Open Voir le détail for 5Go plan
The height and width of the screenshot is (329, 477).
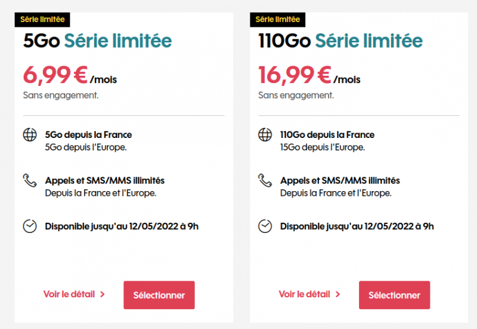tap(68, 294)
